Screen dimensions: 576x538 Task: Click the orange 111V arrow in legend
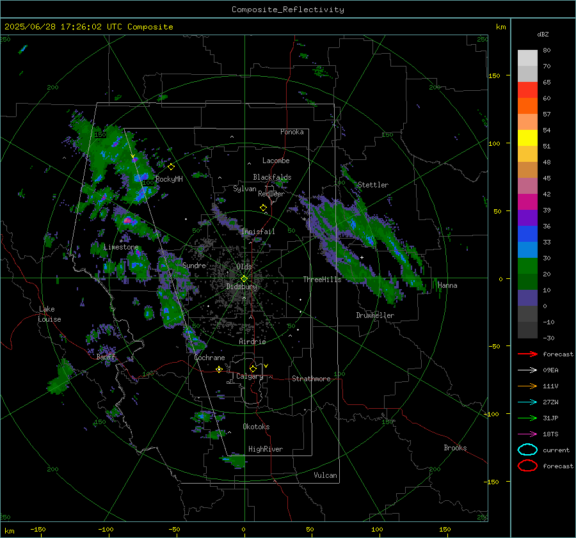527,386
